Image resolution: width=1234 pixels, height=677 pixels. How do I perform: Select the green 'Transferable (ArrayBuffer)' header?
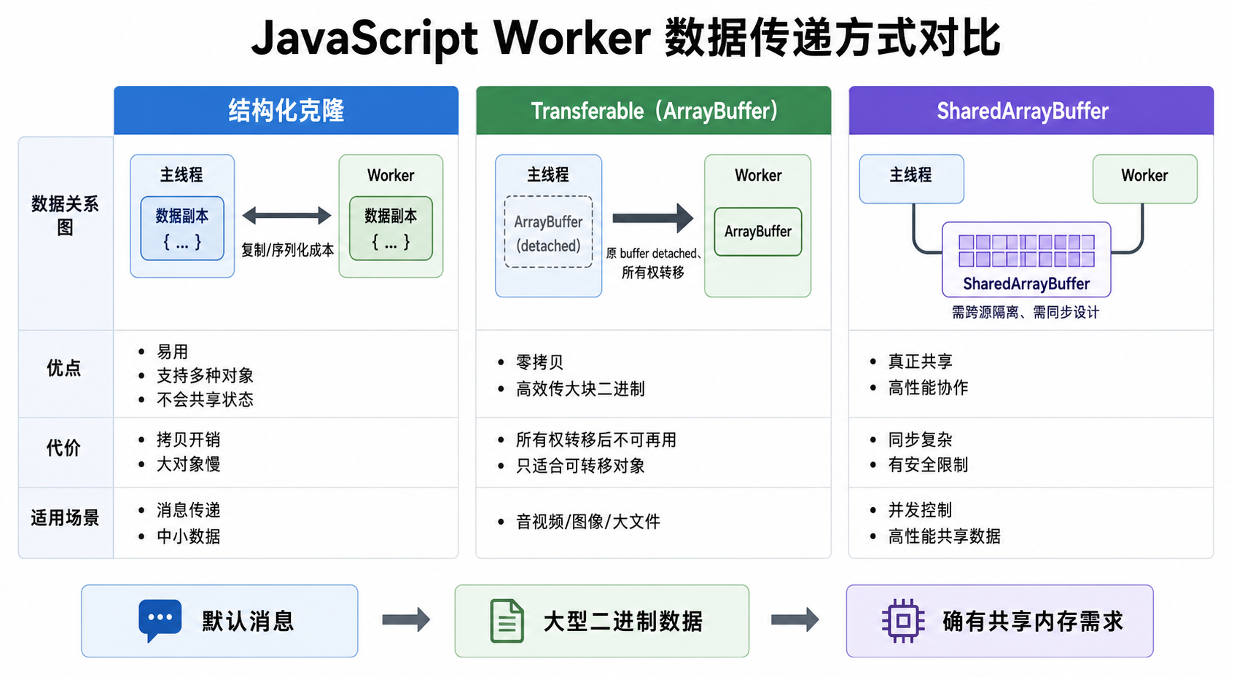tap(653, 111)
